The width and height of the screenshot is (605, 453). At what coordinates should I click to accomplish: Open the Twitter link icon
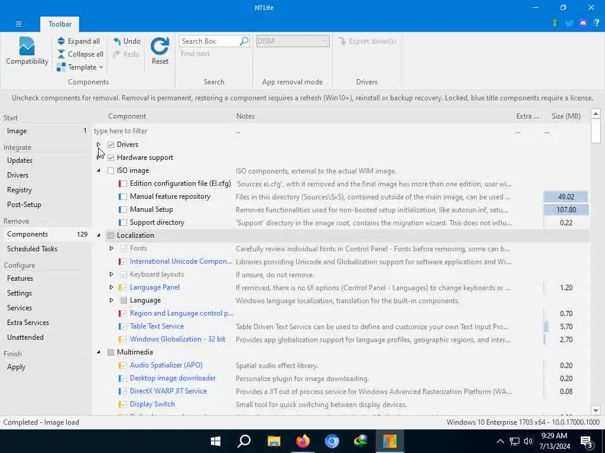tap(569, 23)
